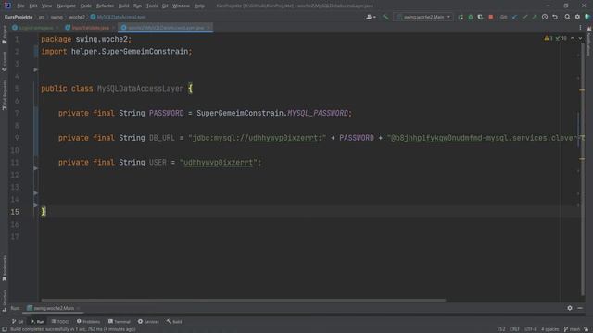This screenshot has height=333, width=593.
Task: Open the Window menu
Action: tap(182, 6)
